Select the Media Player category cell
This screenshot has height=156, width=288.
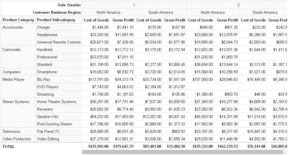[18, 87]
